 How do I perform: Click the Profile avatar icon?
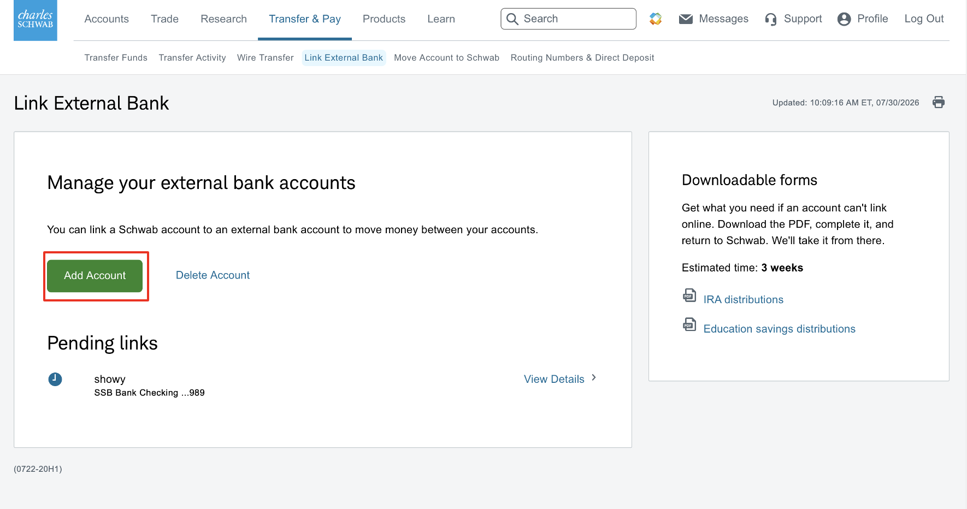tap(844, 19)
